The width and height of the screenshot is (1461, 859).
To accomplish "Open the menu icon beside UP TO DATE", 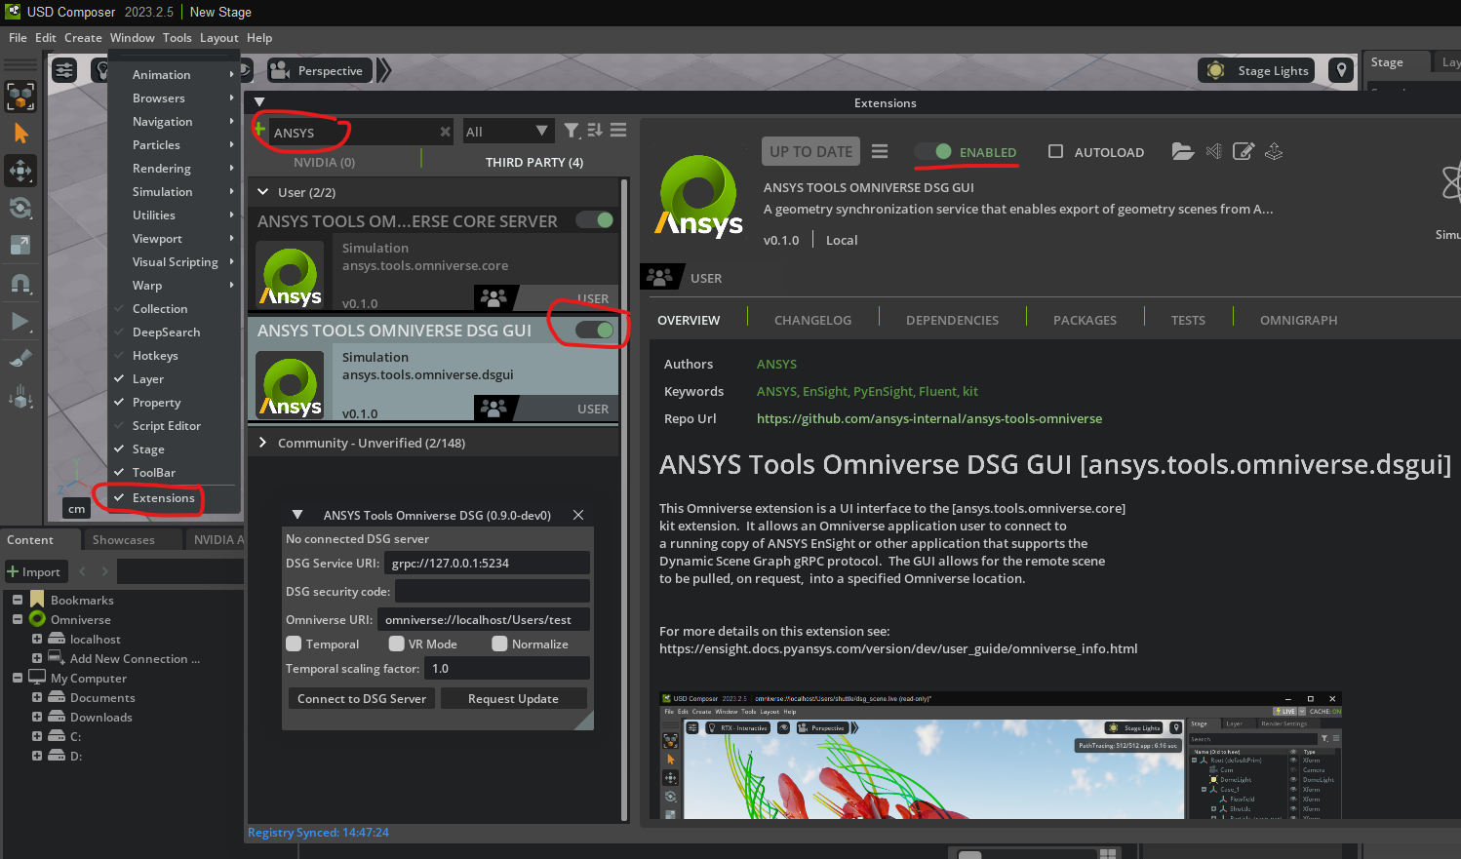I will [x=880, y=151].
